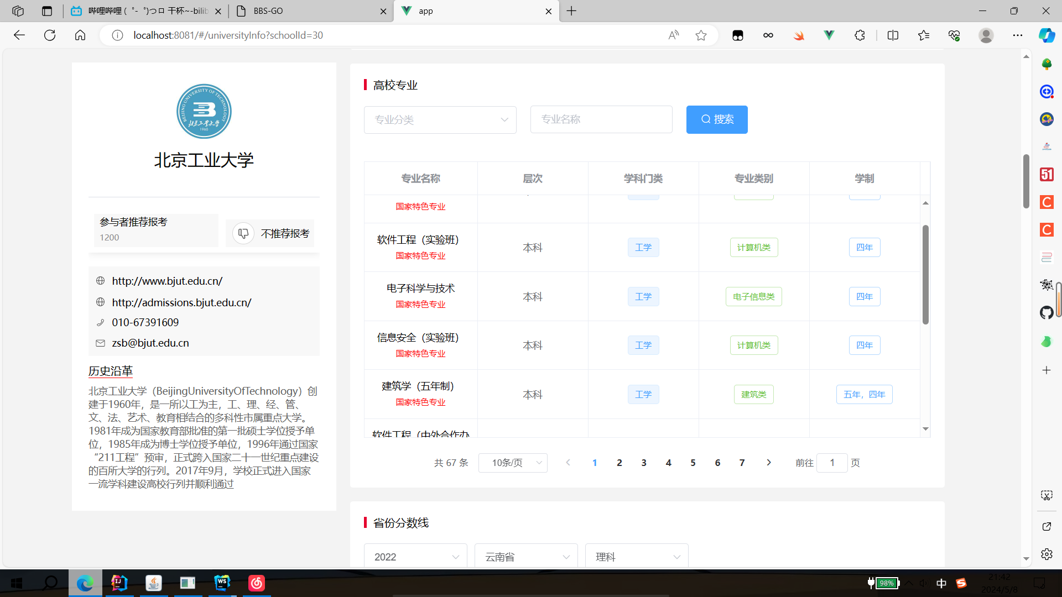1062x597 pixels.
Task: Open the 理科 subject dropdown
Action: pyautogui.click(x=637, y=557)
